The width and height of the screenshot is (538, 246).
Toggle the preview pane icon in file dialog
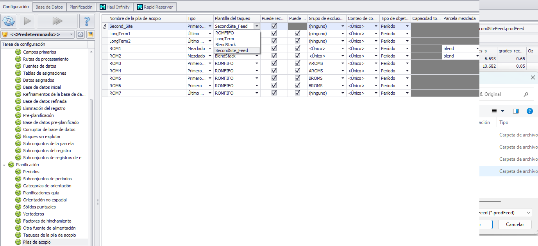pyautogui.click(x=516, y=111)
